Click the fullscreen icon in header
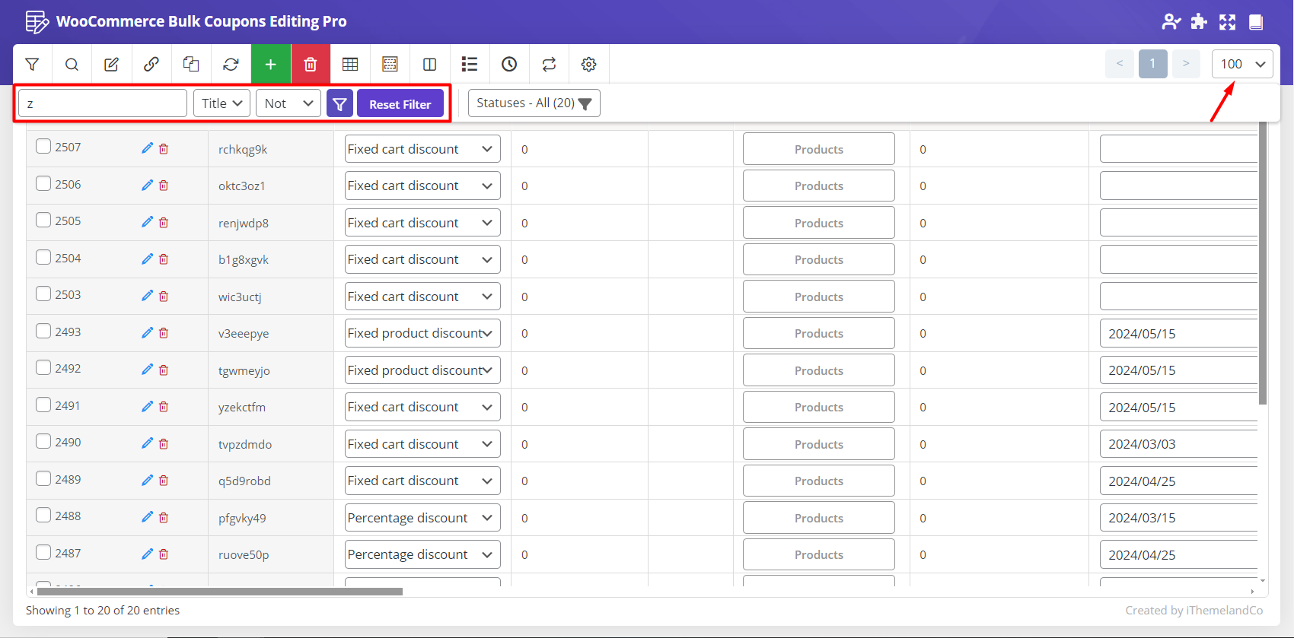This screenshot has height=638, width=1294. click(x=1227, y=22)
